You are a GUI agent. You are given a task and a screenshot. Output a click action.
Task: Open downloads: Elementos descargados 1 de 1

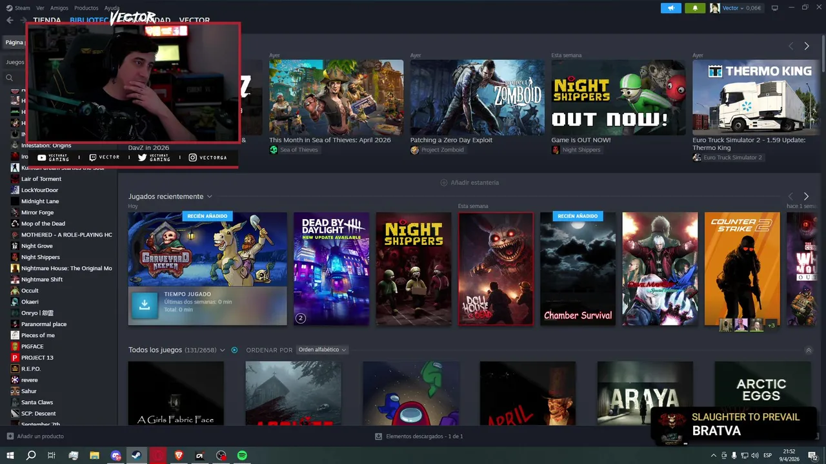(419, 436)
